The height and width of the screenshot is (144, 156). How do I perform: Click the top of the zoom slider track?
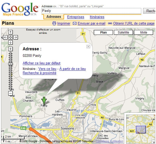click(x=10, y=53)
